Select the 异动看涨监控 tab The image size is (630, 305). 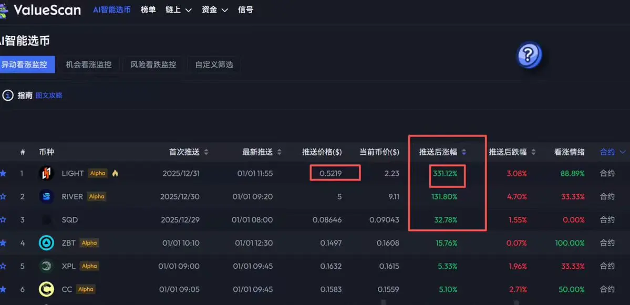click(x=26, y=64)
